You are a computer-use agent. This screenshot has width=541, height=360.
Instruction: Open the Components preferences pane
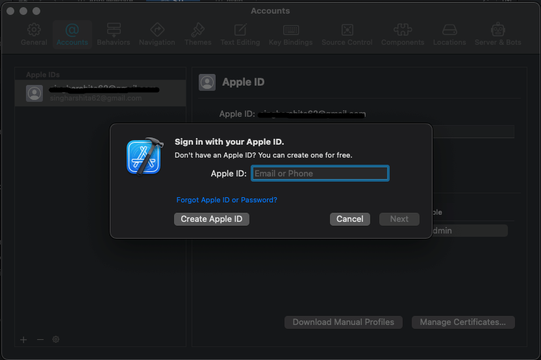coord(403,34)
